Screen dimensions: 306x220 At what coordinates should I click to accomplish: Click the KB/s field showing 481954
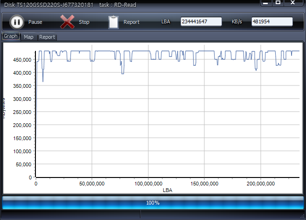271,22
